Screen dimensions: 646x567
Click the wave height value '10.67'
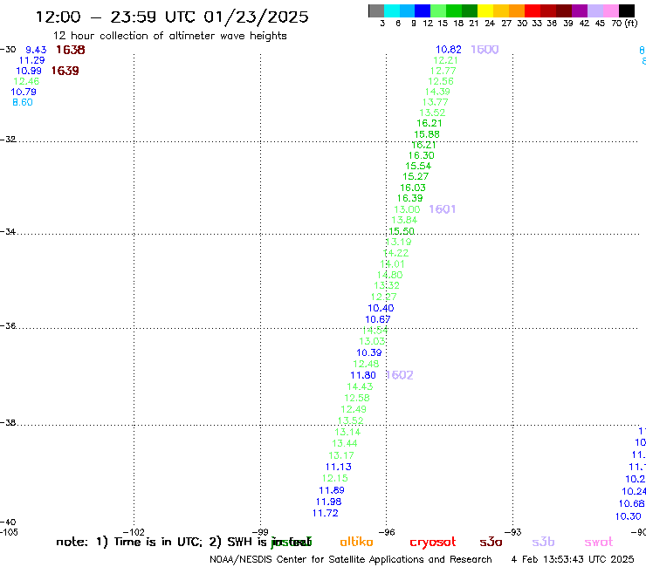[378, 319]
